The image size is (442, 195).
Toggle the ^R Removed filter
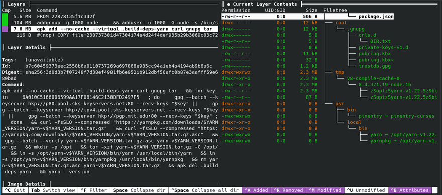click(x=288, y=190)
